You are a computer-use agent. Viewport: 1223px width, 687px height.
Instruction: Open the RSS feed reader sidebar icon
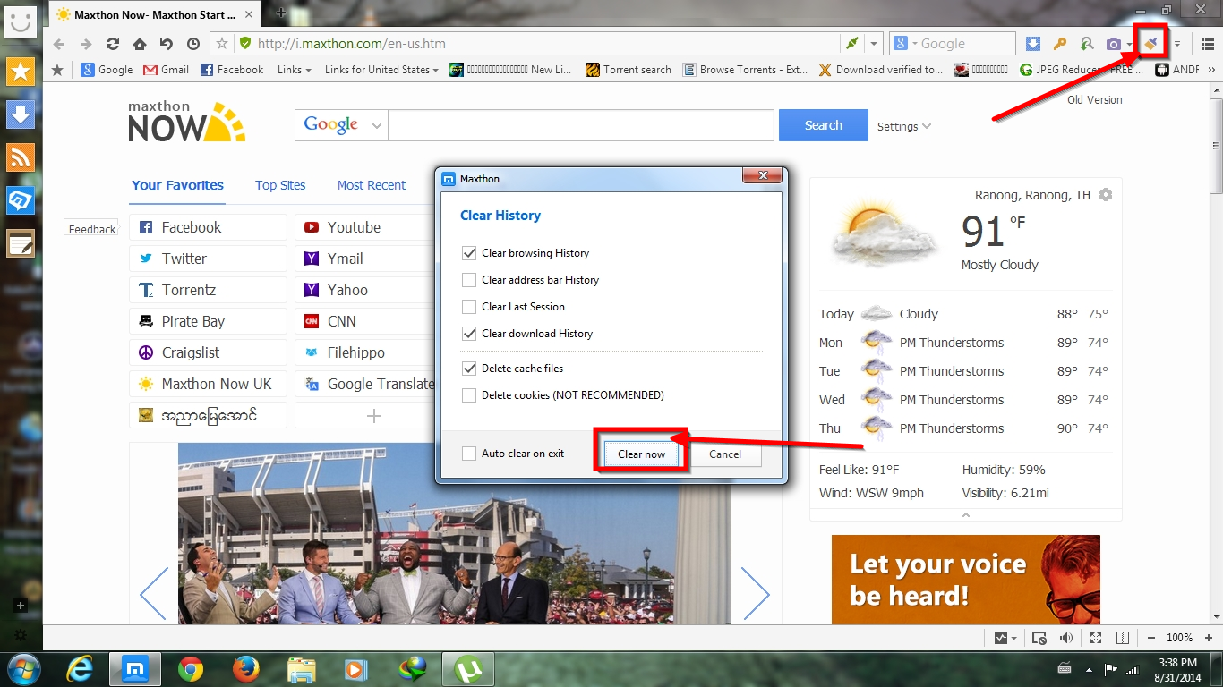(x=21, y=157)
